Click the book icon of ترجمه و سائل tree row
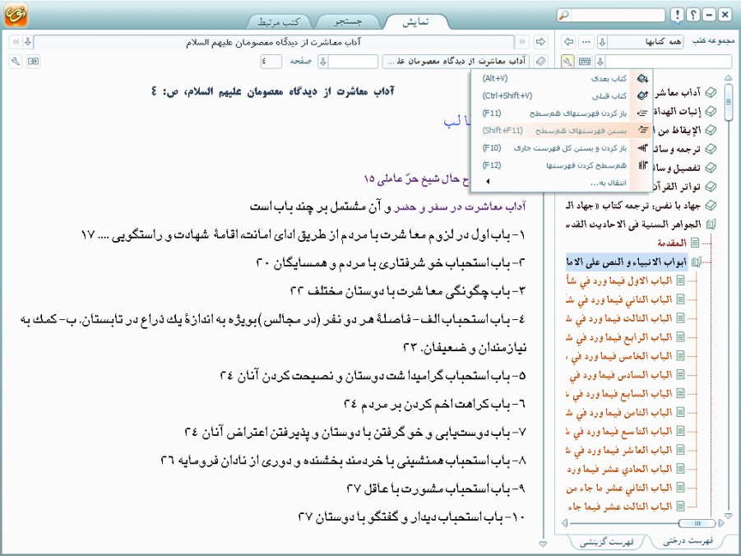 click(711, 149)
